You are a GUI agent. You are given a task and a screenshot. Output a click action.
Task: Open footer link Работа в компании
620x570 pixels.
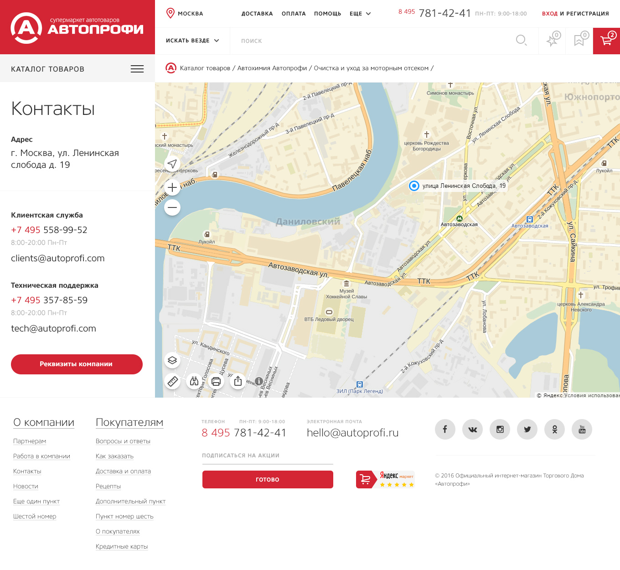(x=41, y=456)
